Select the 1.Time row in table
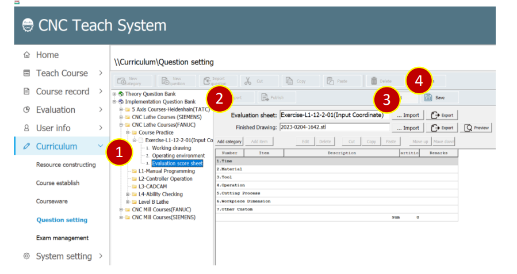 coord(336,161)
